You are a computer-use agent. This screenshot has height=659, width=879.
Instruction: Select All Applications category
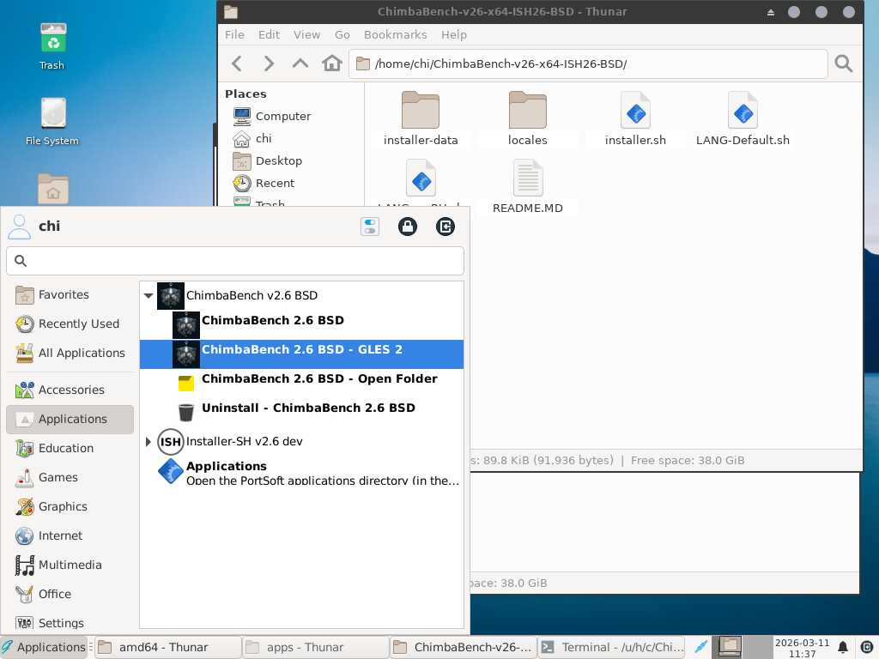pos(70,353)
